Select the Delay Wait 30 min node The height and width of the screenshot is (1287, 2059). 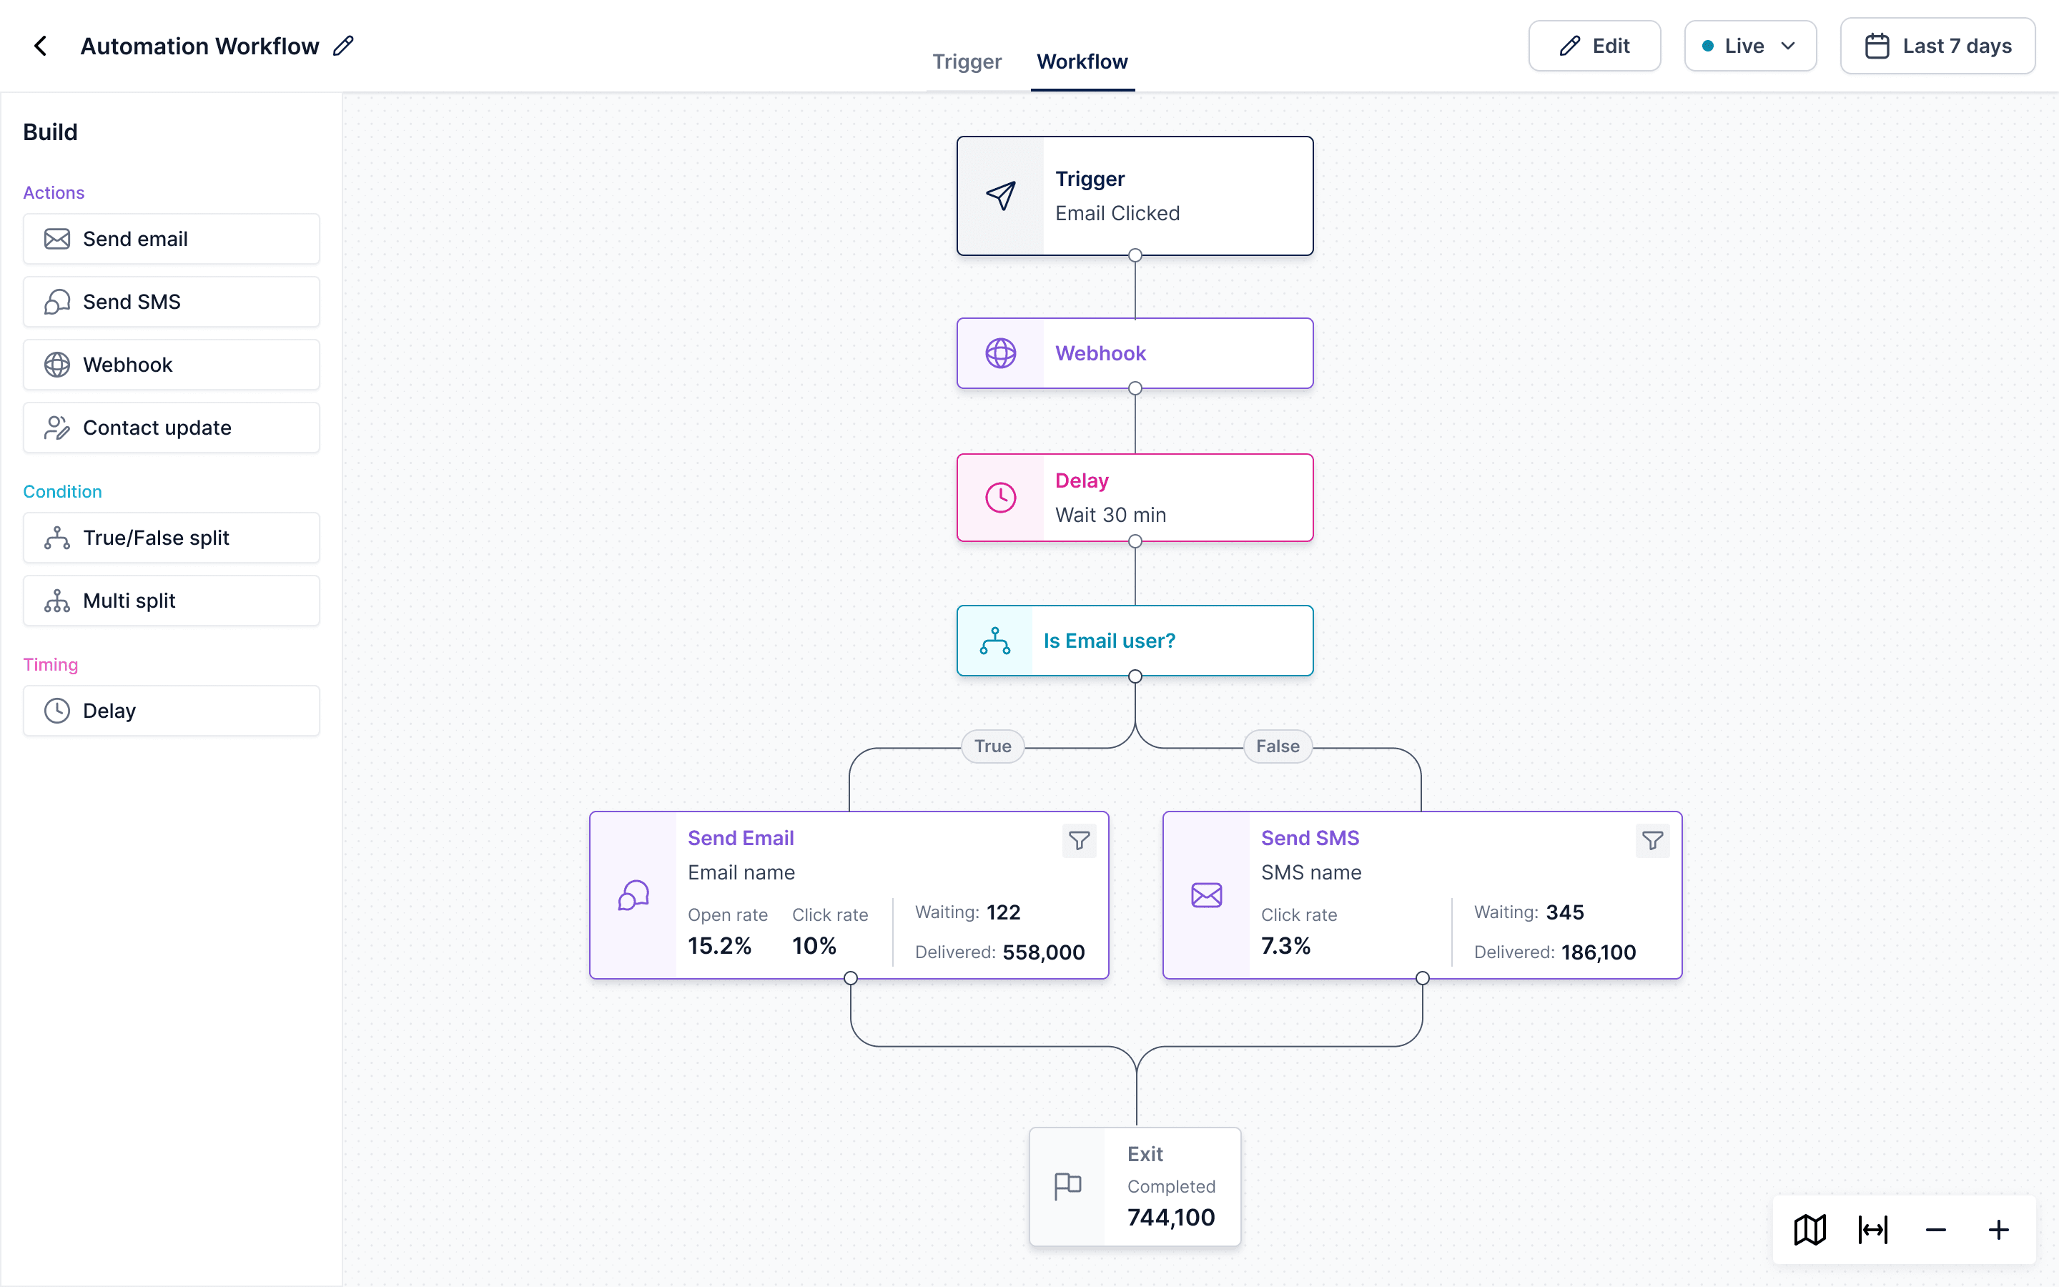pos(1134,498)
